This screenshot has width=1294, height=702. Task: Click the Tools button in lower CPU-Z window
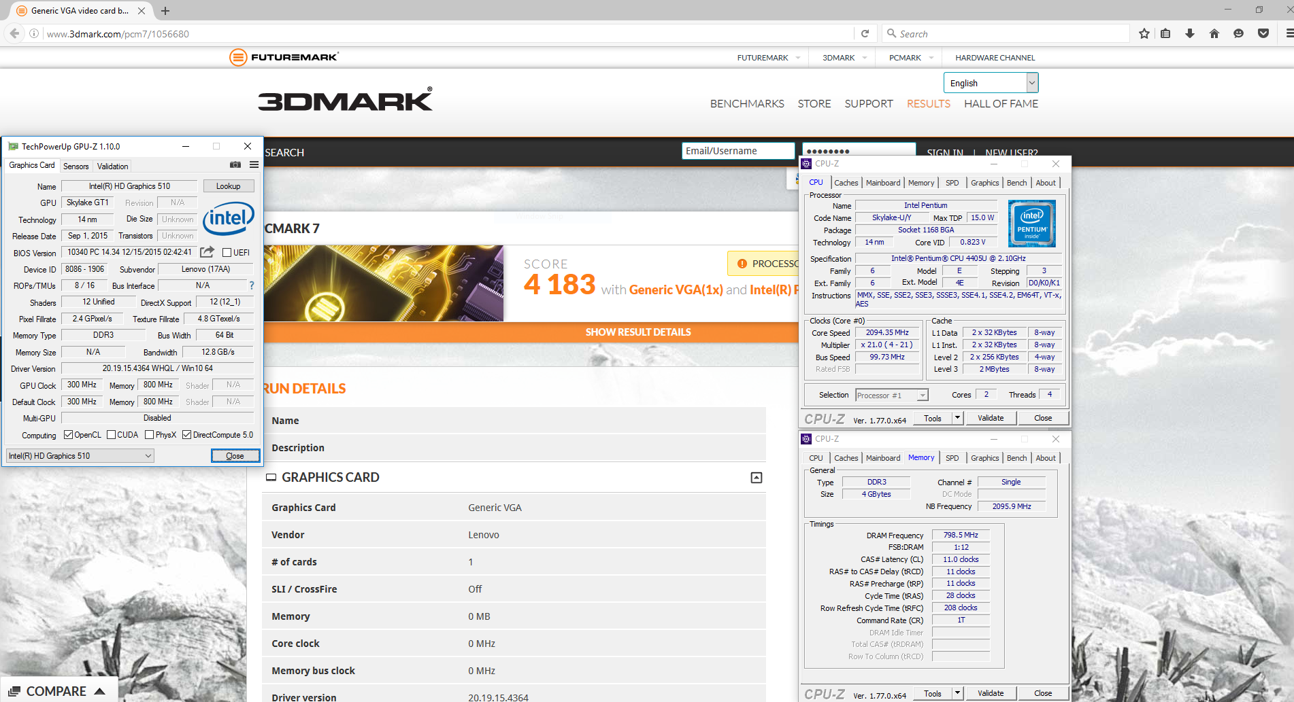933,693
